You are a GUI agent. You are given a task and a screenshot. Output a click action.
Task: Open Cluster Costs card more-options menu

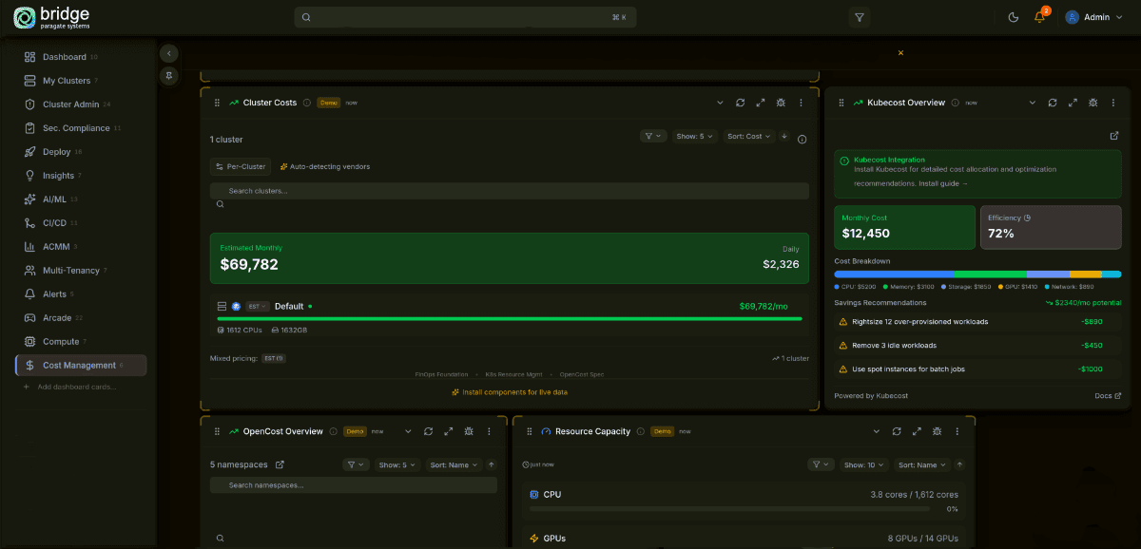point(801,103)
